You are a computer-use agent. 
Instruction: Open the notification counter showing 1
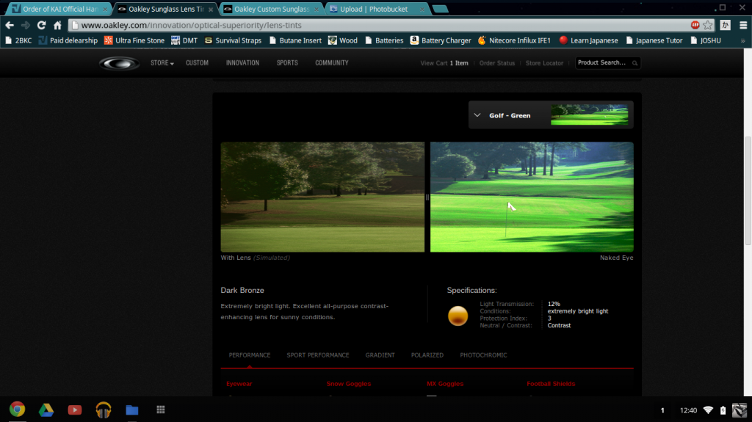coord(662,410)
